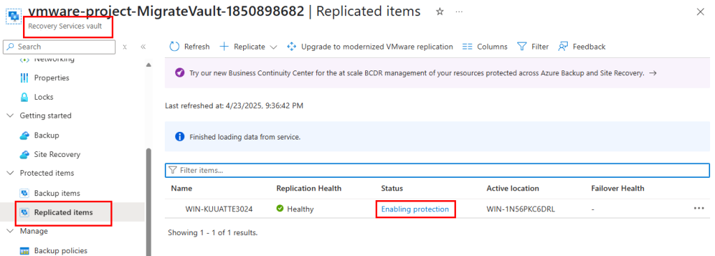Collapse the sidebar with the double chevron
The height and width of the screenshot is (256, 715).
142,47
